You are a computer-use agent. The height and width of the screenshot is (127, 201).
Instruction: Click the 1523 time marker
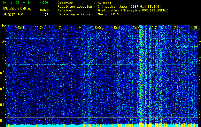tap(59, 28)
